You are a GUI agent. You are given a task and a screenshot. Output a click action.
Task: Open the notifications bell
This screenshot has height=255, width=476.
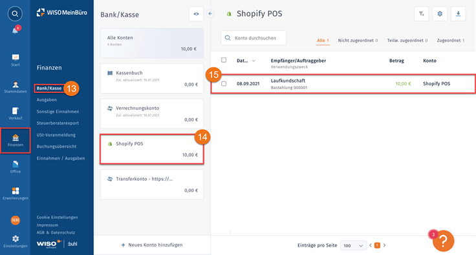pyautogui.click(x=15, y=30)
